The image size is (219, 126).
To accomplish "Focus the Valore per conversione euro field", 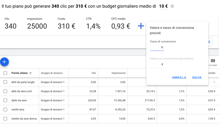I will 157,64.
